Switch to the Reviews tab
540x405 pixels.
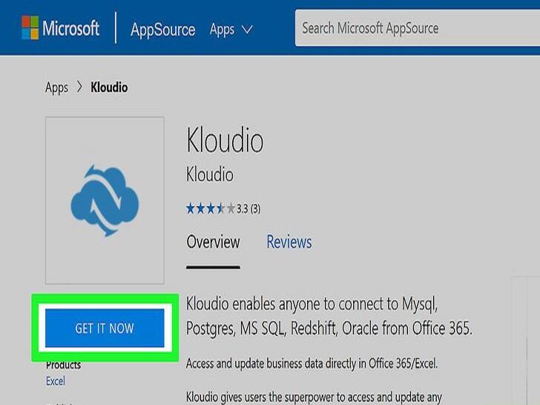[289, 242]
